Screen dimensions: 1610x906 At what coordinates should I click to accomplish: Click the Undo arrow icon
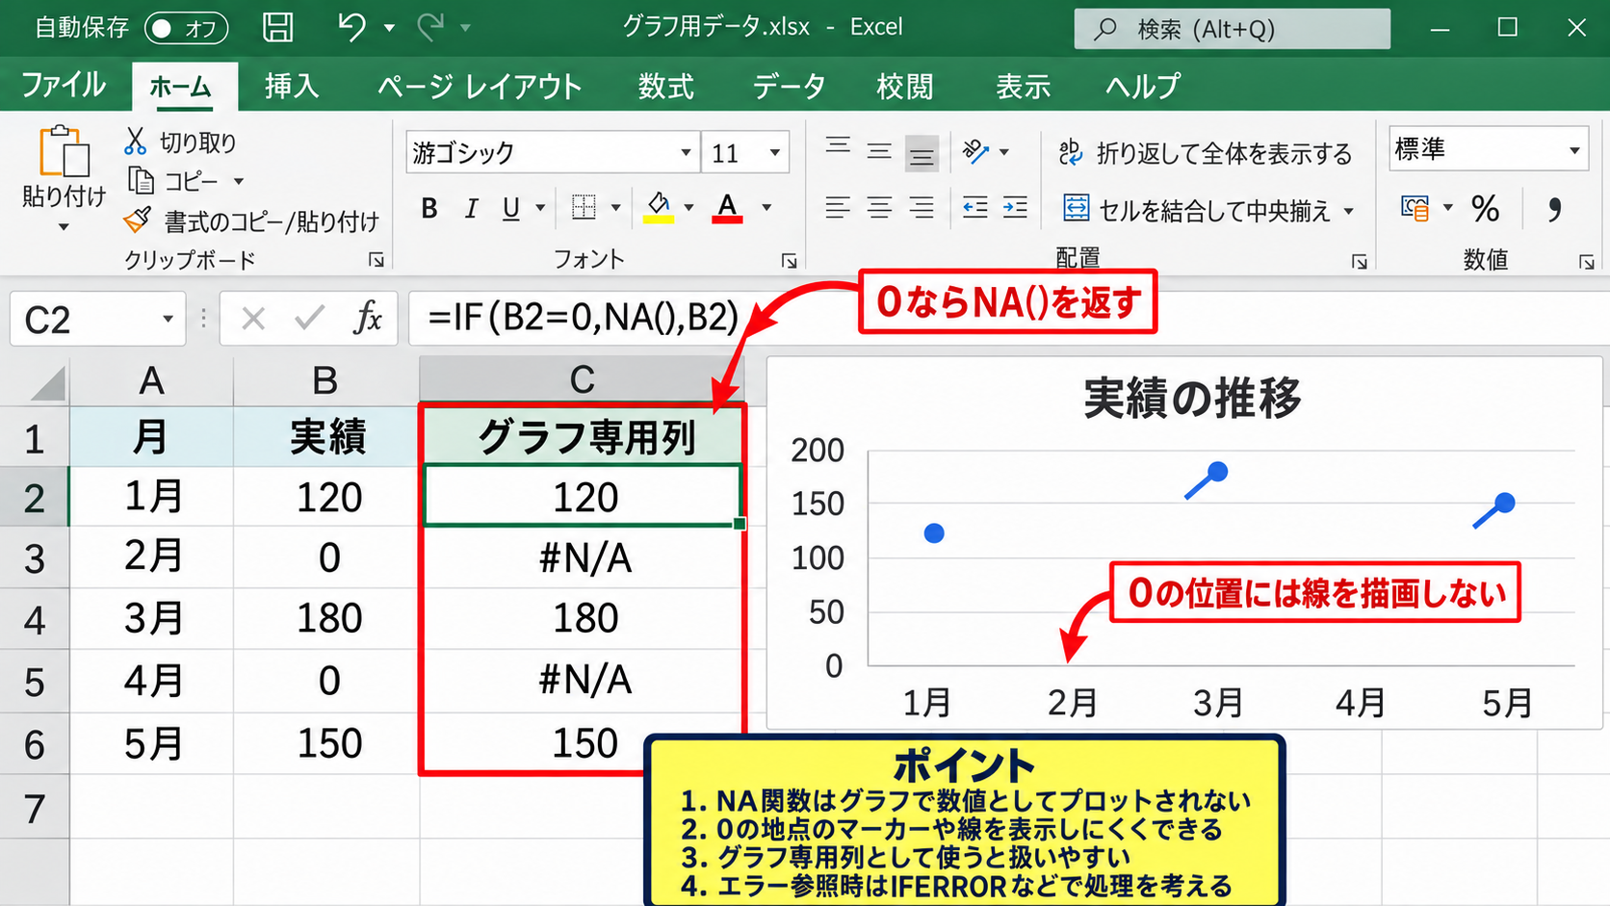click(351, 27)
